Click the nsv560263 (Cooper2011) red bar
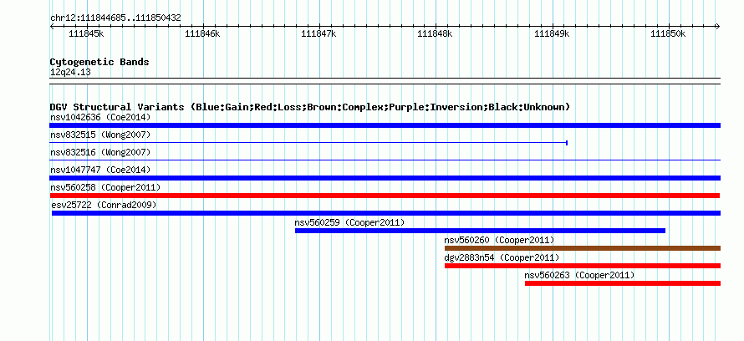The image size is (744, 341). [x=623, y=283]
